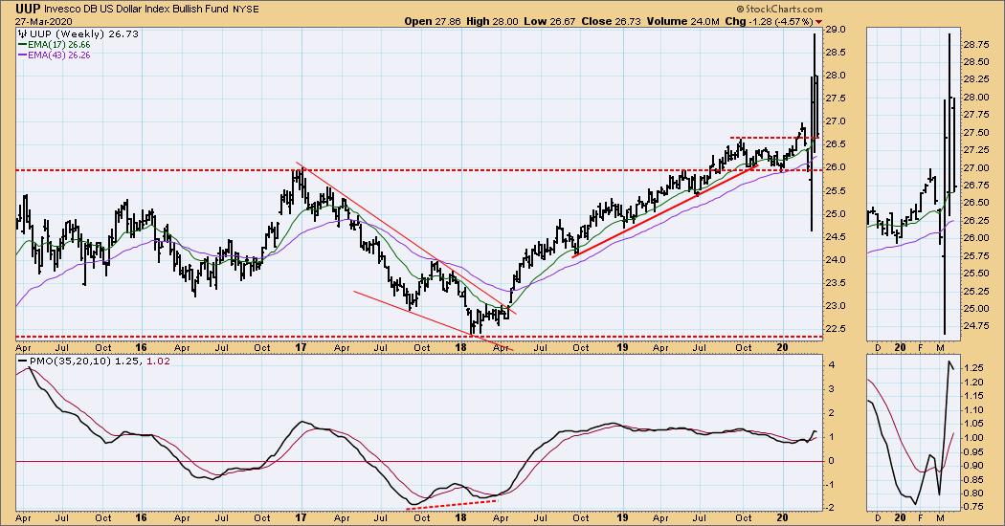Image resolution: width=1005 pixels, height=526 pixels.
Task: Click the 'Close 26.73' value
Action: coord(611,21)
